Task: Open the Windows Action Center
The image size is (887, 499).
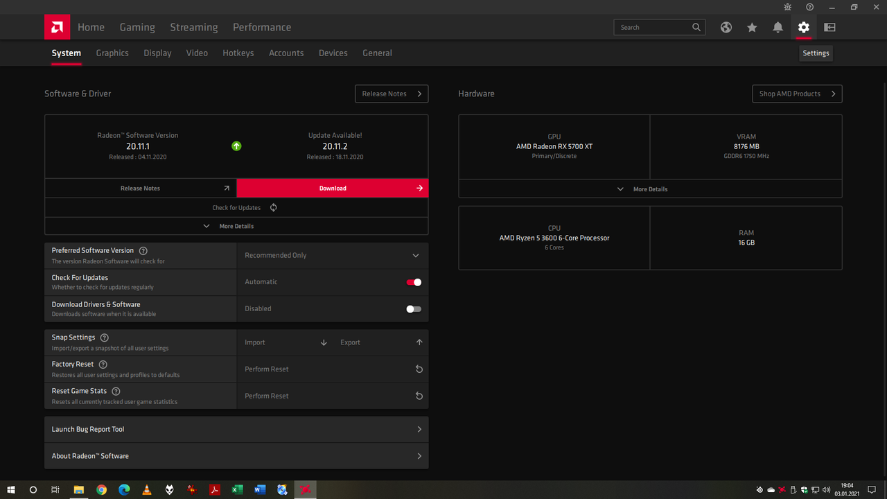Action: pyautogui.click(x=872, y=489)
